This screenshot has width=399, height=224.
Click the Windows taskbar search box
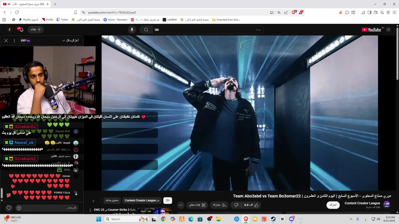[127, 219]
